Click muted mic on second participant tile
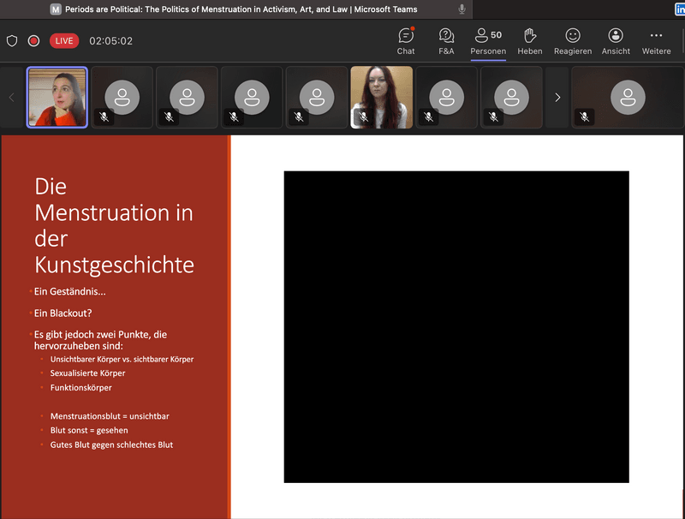Image resolution: width=685 pixels, height=519 pixels. 104,116
